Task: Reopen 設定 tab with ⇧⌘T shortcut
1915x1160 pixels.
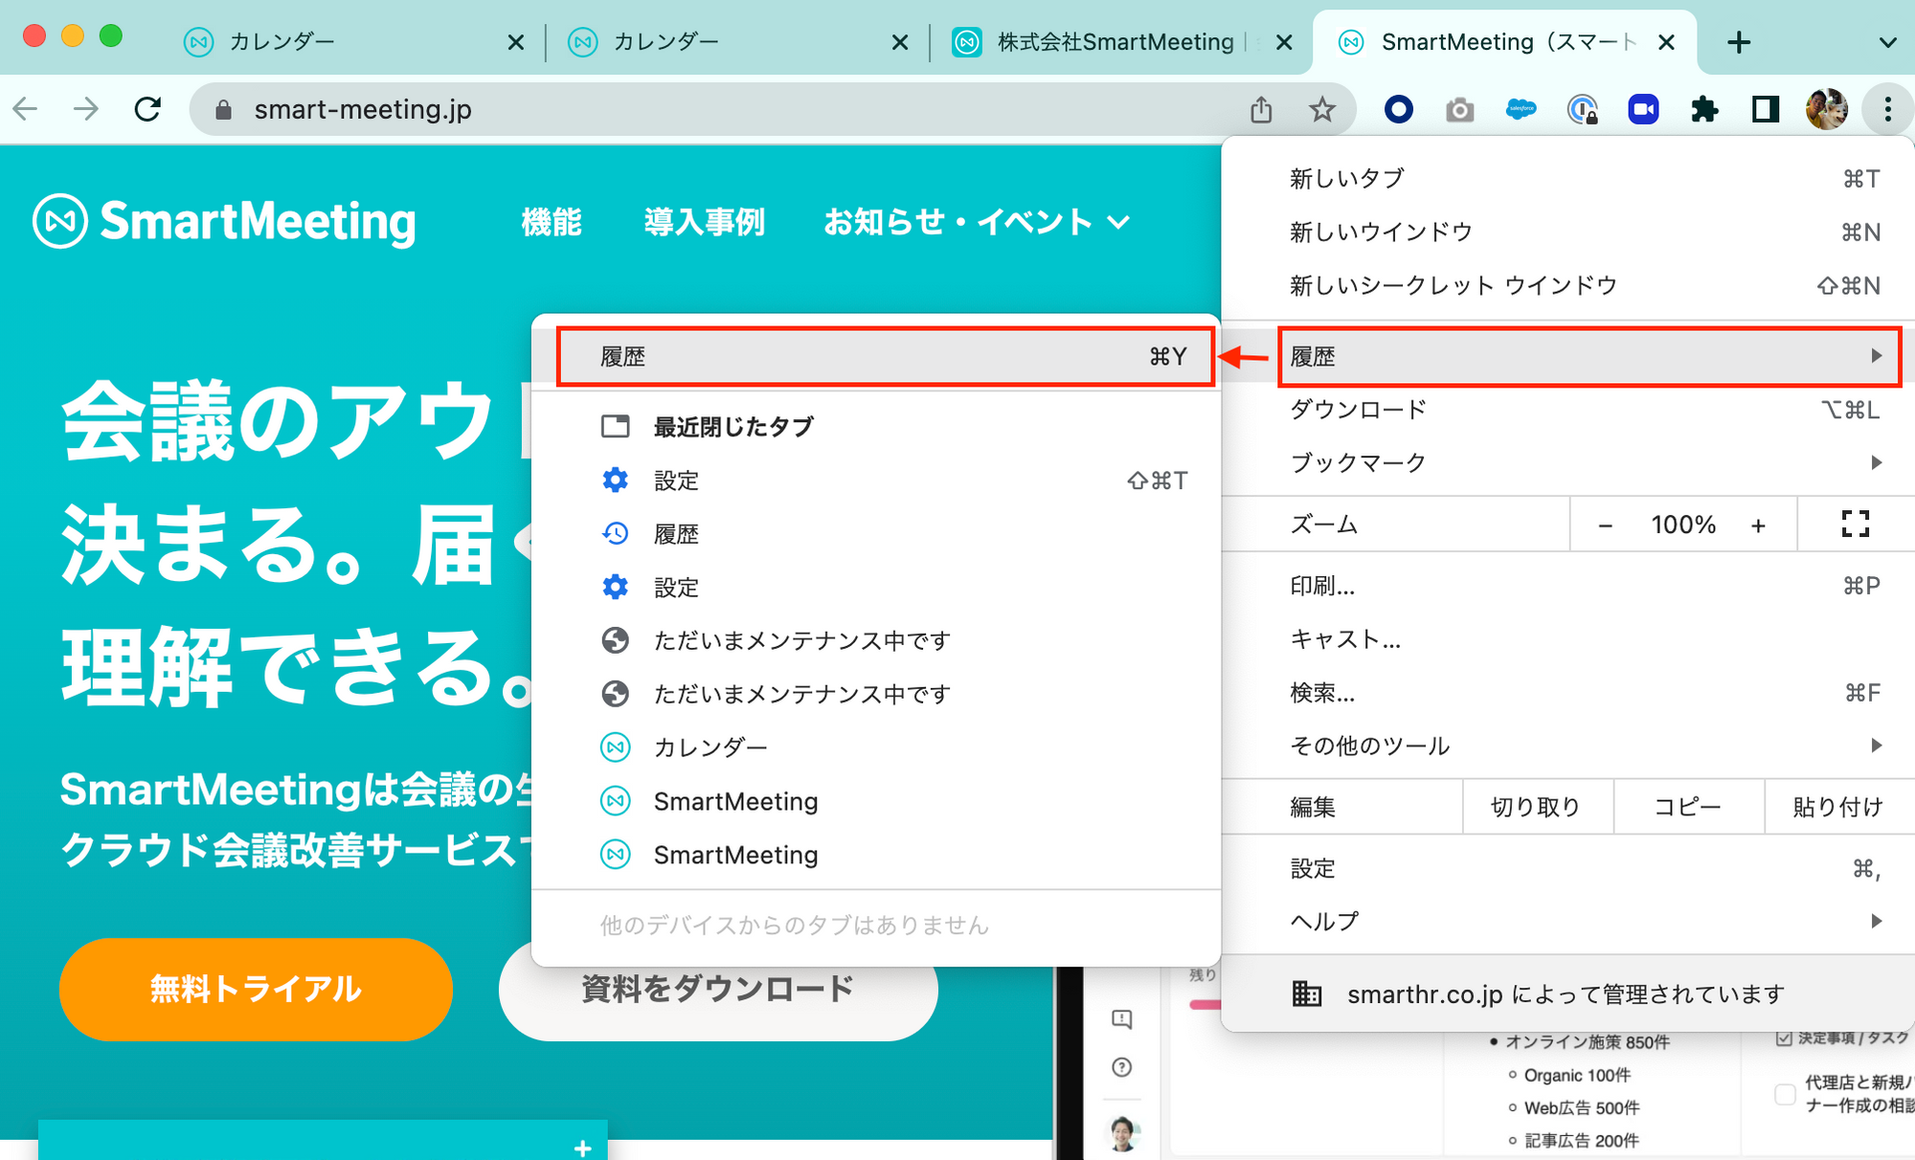Action: 876,480
